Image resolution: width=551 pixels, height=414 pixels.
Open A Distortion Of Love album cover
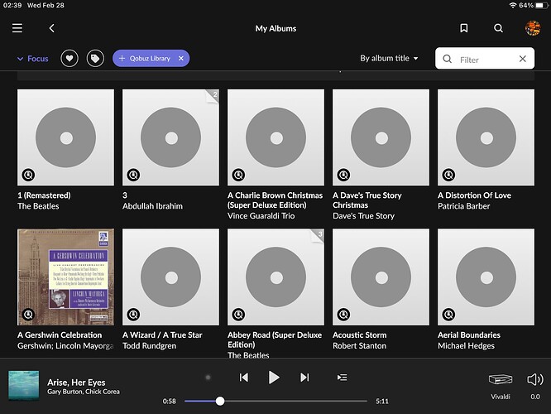pos(486,137)
